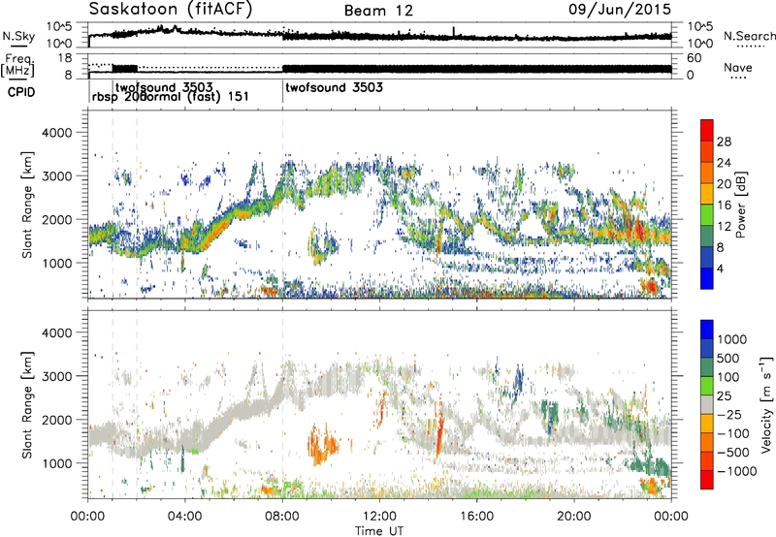This screenshot has height=537, width=776.
Task: Click the date '09/Jun/2015'
Action: tap(620, 9)
